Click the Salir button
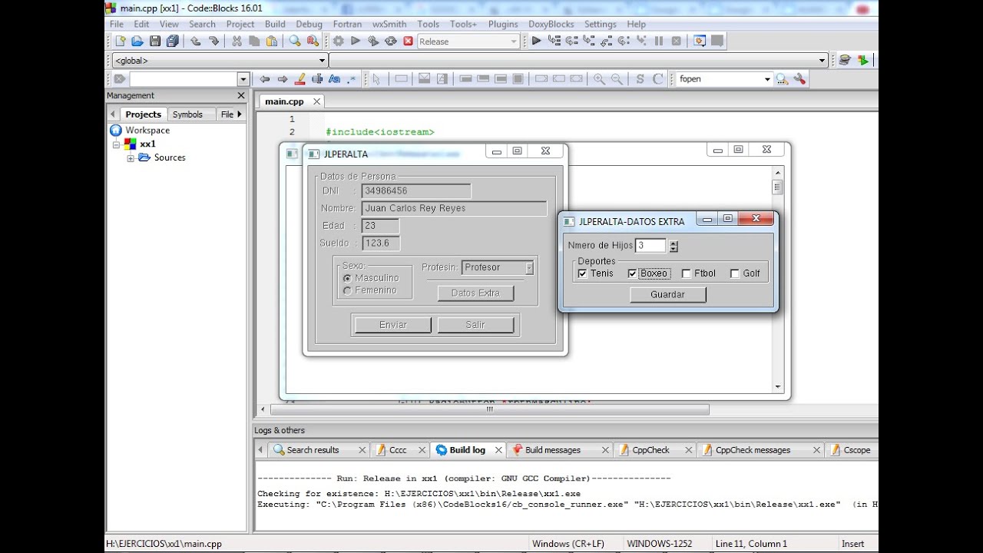The height and width of the screenshot is (553, 983). (475, 325)
